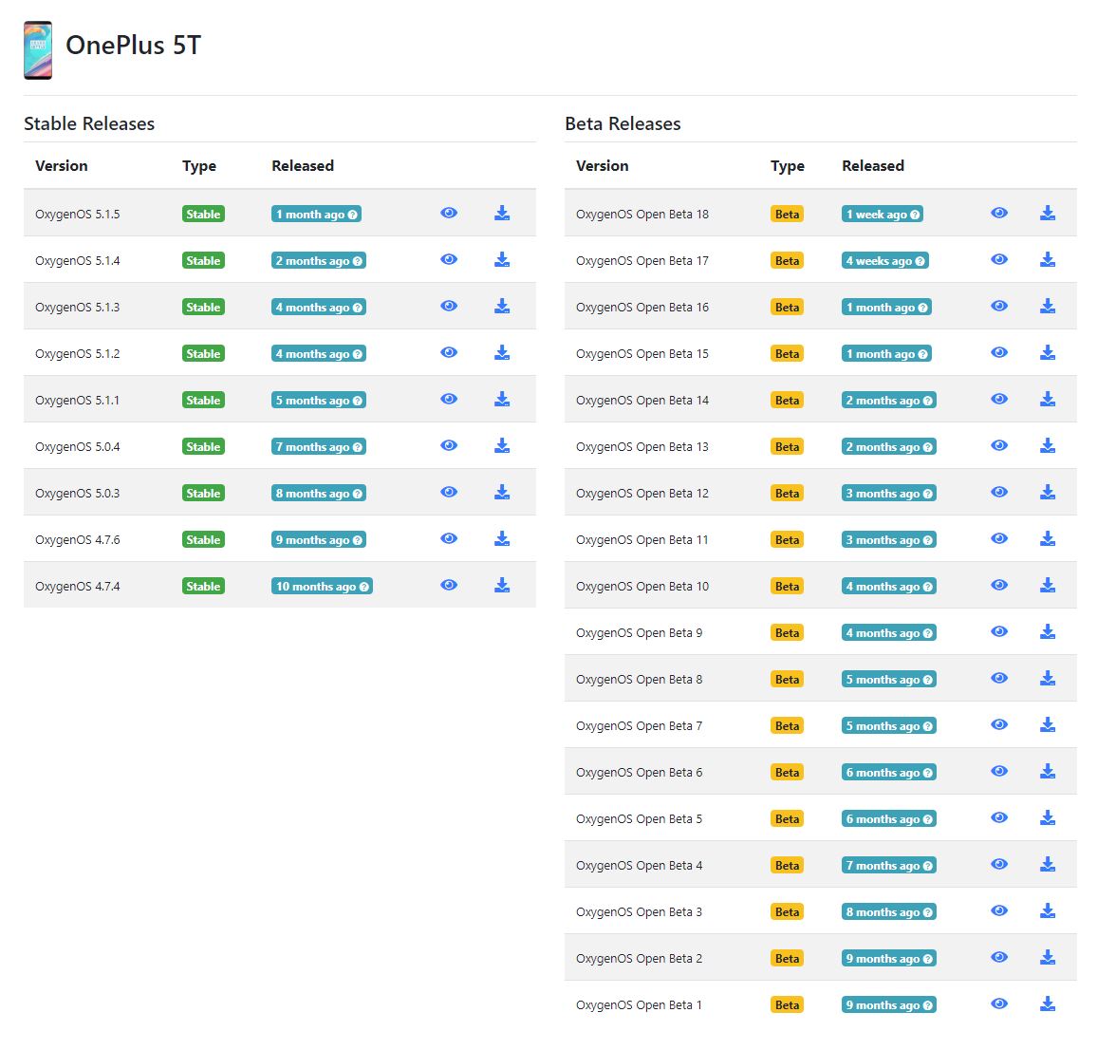The height and width of the screenshot is (1050, 1097).
Task: Download OxygenOS Open Beta 4
Action: (1048, 865)
